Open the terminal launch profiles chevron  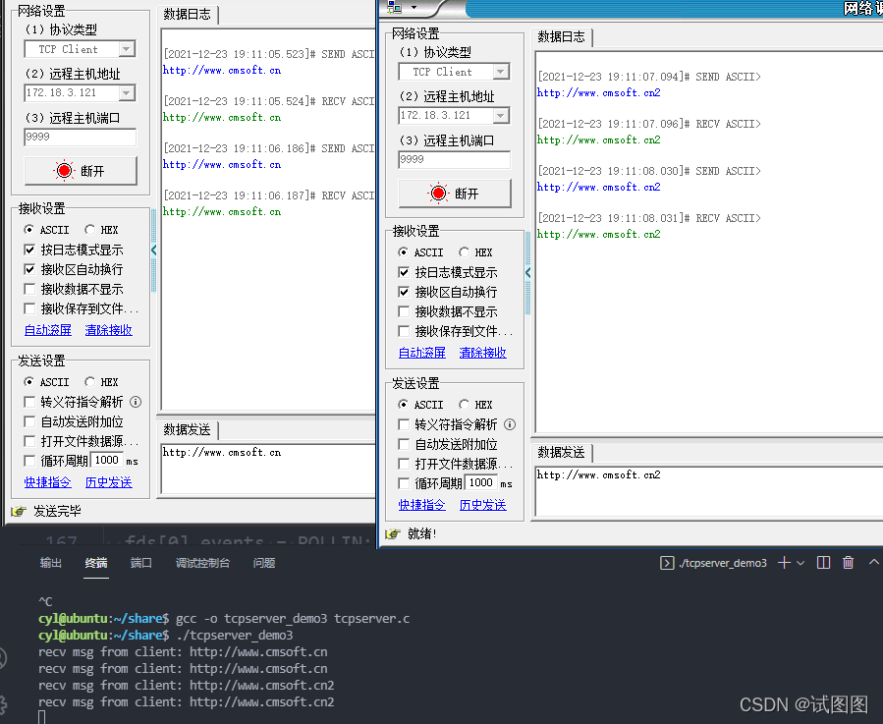(x=800, y=562)
